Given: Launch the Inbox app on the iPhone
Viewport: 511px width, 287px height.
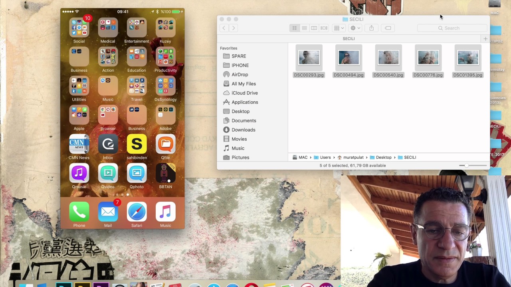Looking at the screenshot, I should [x=108, y=144].
